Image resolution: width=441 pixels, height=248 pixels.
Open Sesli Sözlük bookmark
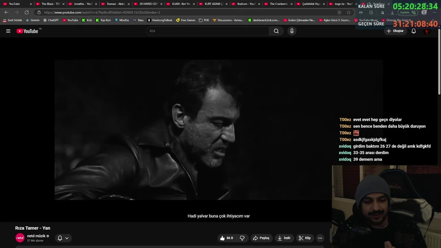(x=12, y=20)
